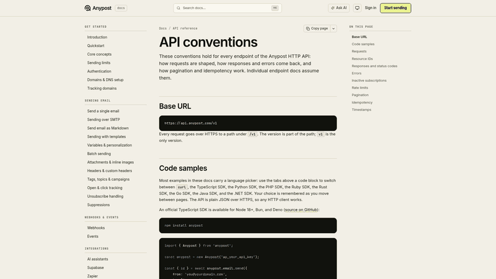Image resolution: width=496 pixels, height=279 pixels.
Task: Open Unsubscribe handling page
Action: [105, 197]
